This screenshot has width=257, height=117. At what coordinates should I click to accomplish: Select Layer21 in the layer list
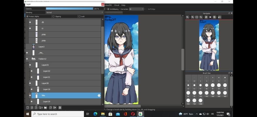(x=66, y=77)
